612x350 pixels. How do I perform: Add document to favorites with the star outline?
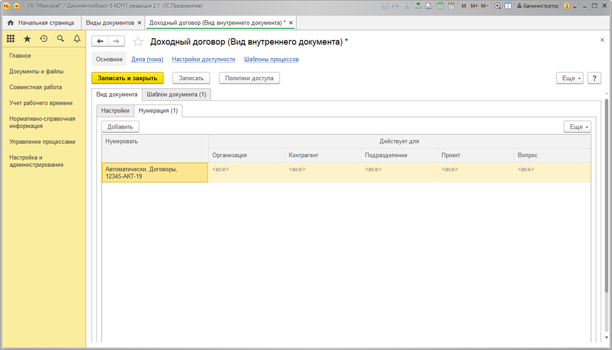(138, 42)
